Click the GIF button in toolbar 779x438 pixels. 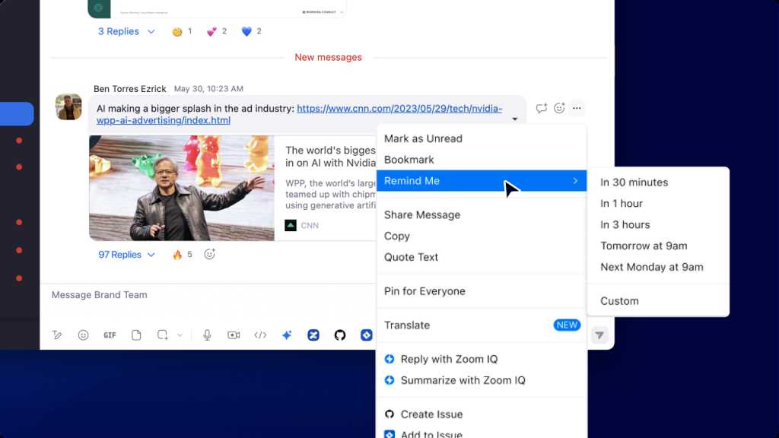click(110, 335)
